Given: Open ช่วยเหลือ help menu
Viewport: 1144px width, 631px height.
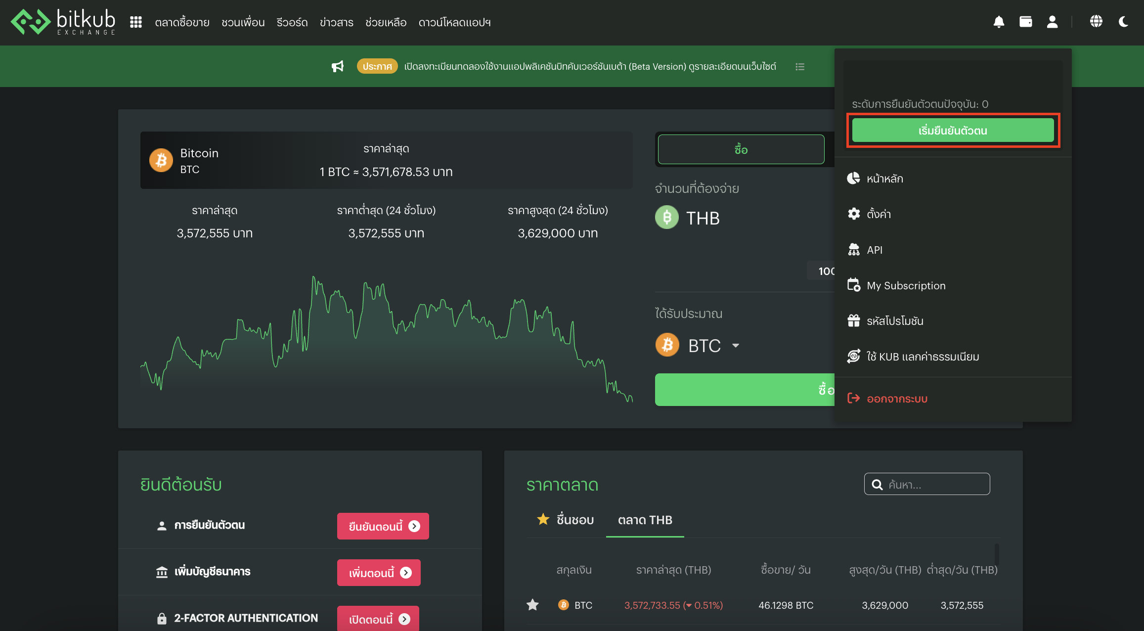Looking at the screenshot, I should tap(386, 23).
